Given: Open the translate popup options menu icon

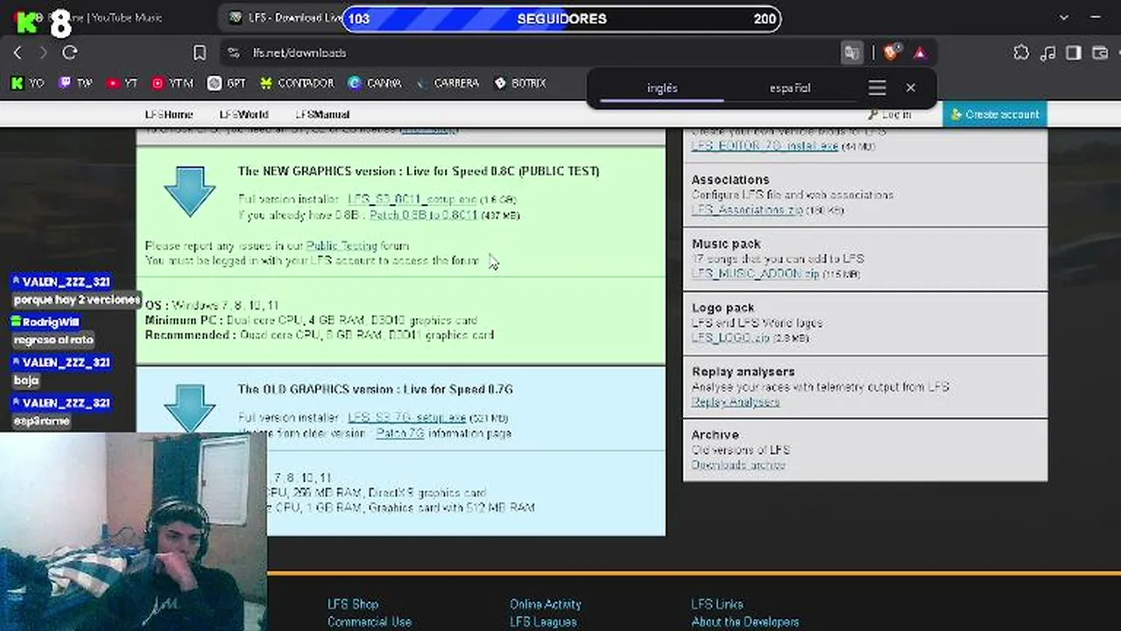Looking at the screenshot, I should coord(877,88).
